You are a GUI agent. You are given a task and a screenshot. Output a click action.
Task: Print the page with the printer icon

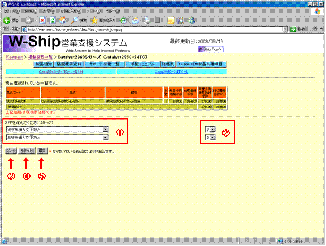[147, 20]
